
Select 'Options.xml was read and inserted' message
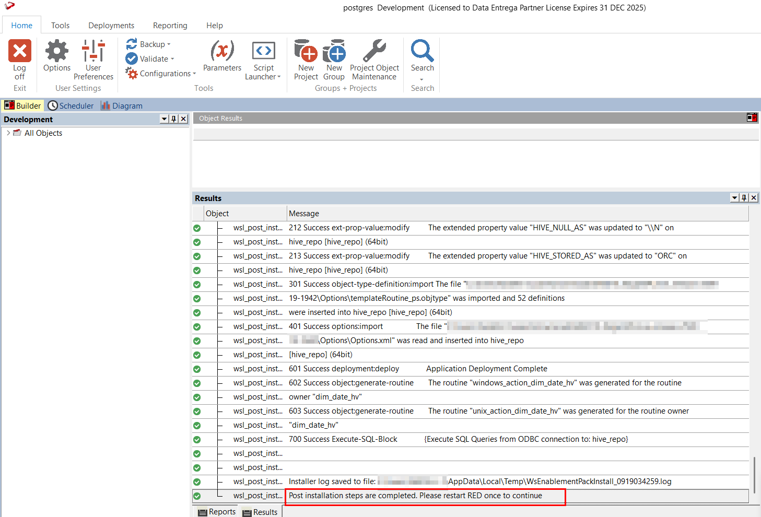[x=406, y=340]
